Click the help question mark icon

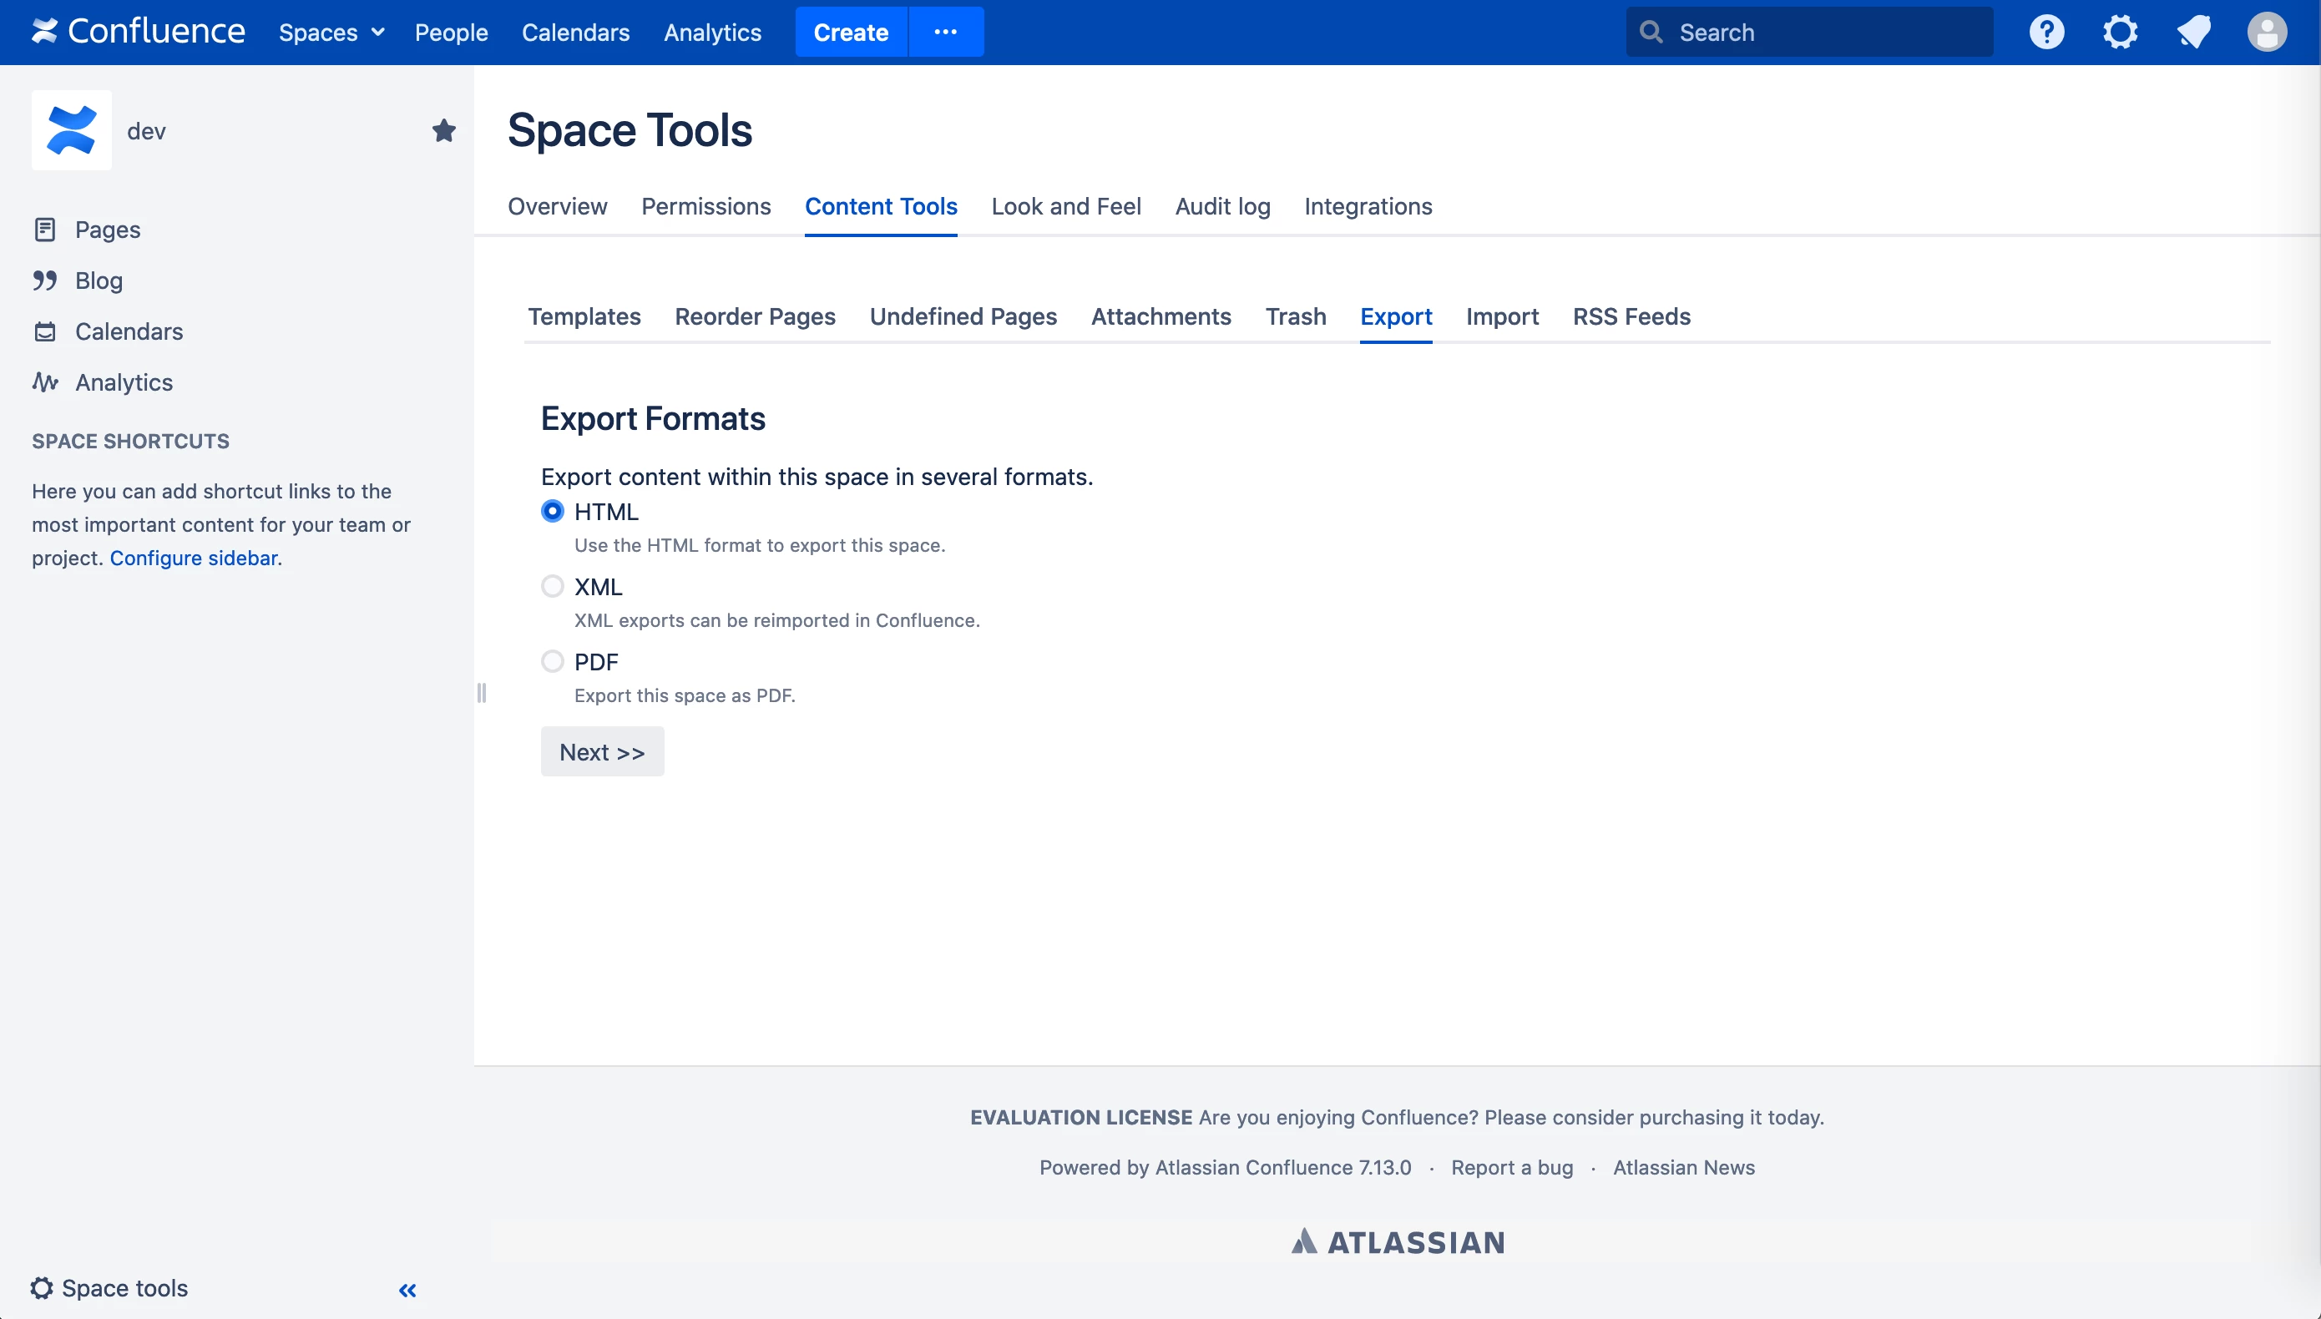point(2045,33)
